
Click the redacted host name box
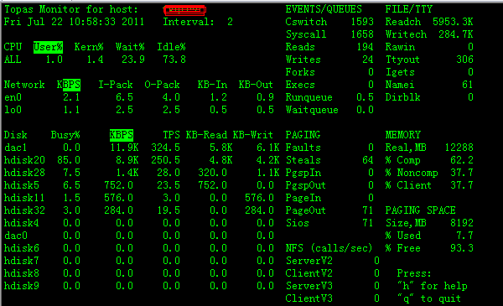(x=184, y=10)
